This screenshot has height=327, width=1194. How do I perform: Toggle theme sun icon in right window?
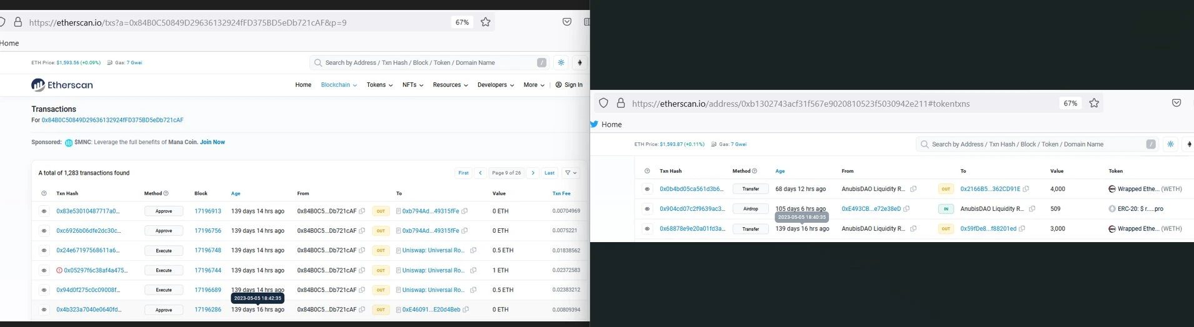coord(1170,144)
